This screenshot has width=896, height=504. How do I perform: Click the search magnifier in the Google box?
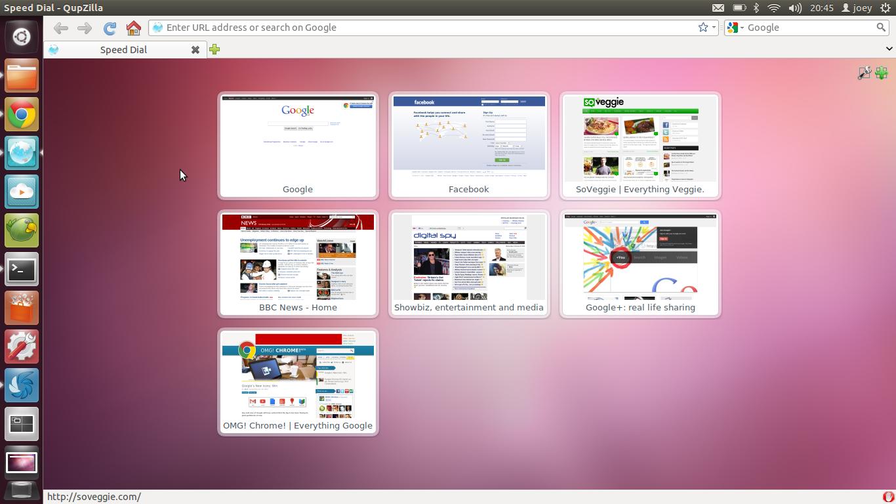[881, 27]
